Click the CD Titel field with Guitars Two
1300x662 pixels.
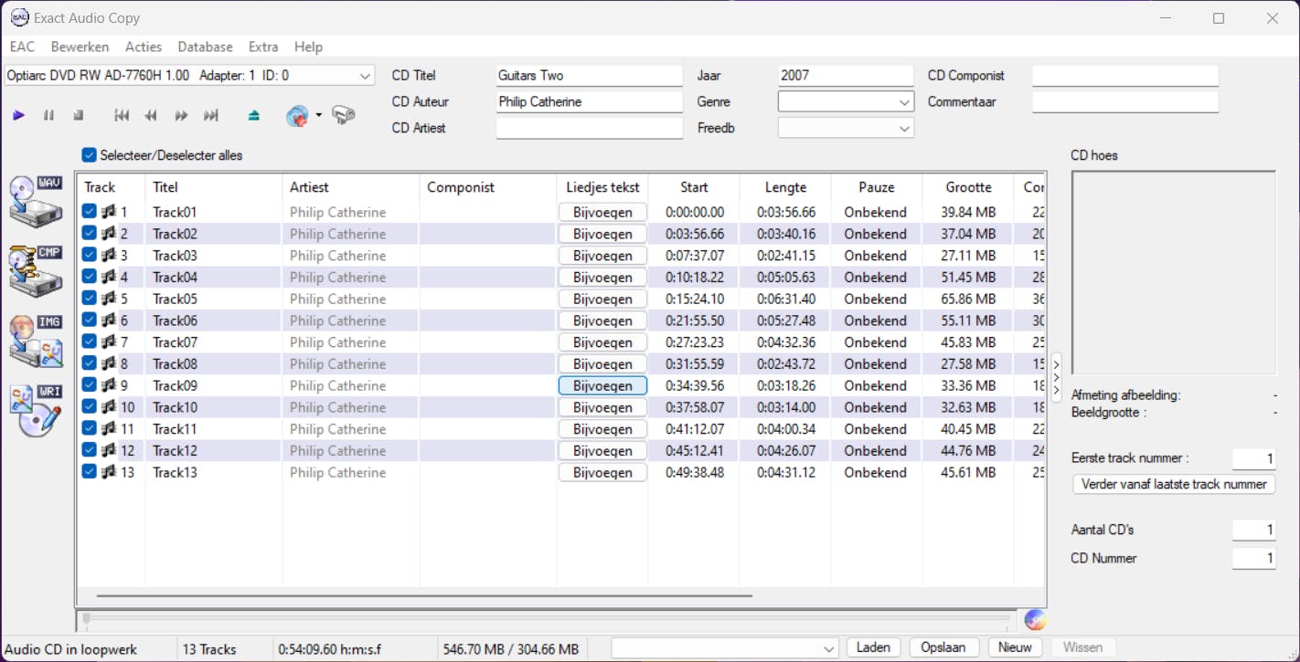[590, 76]
